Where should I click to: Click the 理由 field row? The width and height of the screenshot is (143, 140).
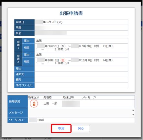pyautogui.click(x=71, y=69)
